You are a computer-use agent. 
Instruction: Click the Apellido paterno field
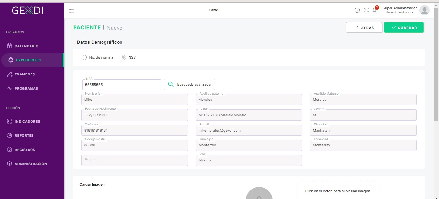coord(249,99)
